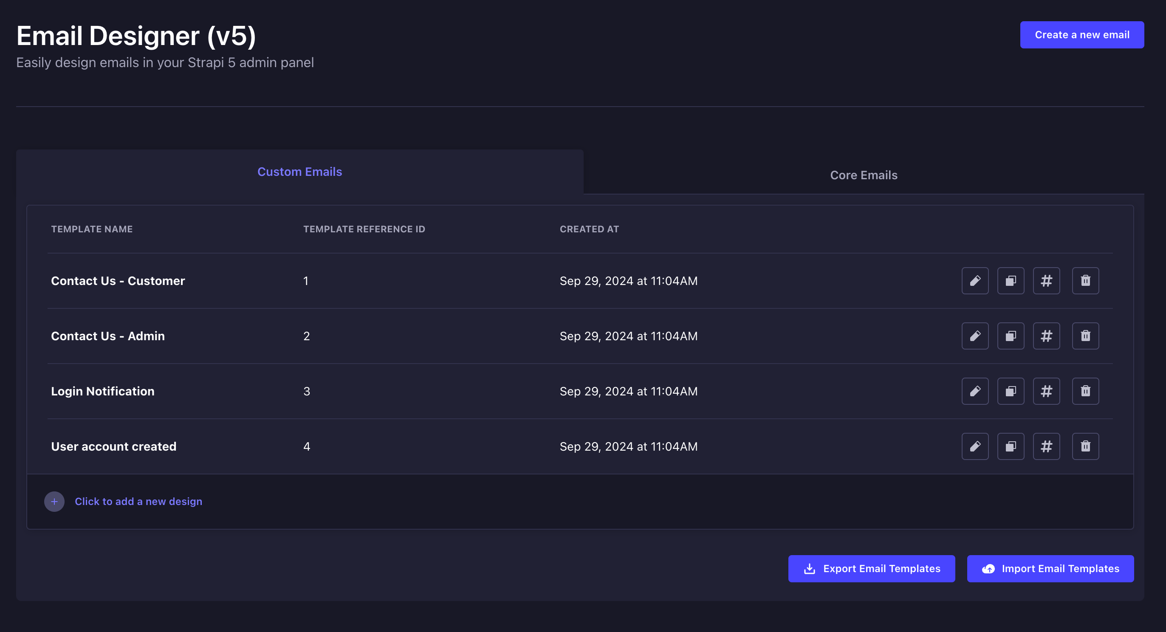The width and height of the screenshot is (1166, 632).
Task: Delete the Contact Us - Customer template
Action: [x=1085, y=281]
